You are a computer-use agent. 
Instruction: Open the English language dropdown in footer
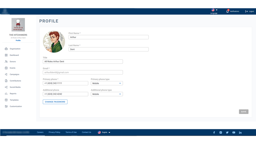coord(104,132)
